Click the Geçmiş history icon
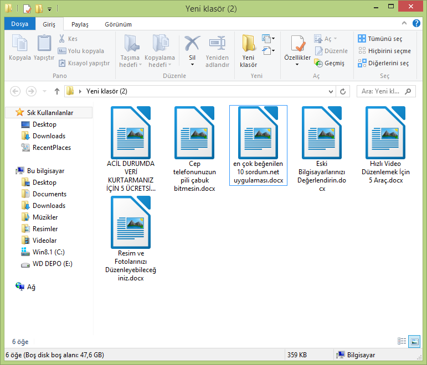The image size is (427, 365). pyautogui.click(x=318, y=63)
